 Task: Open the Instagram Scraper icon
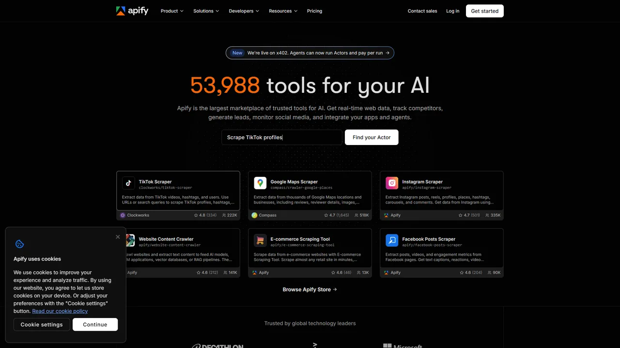click(392, 183)
